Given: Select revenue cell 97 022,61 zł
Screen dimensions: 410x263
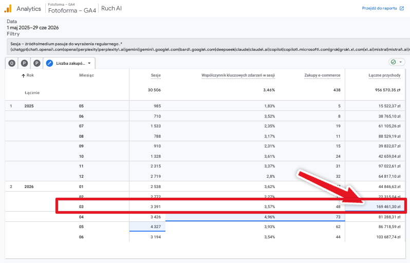Looking at the screenshot, I should [389, 166].
